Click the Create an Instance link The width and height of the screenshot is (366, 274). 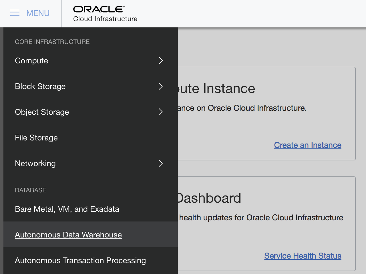[x=308, y=145]
